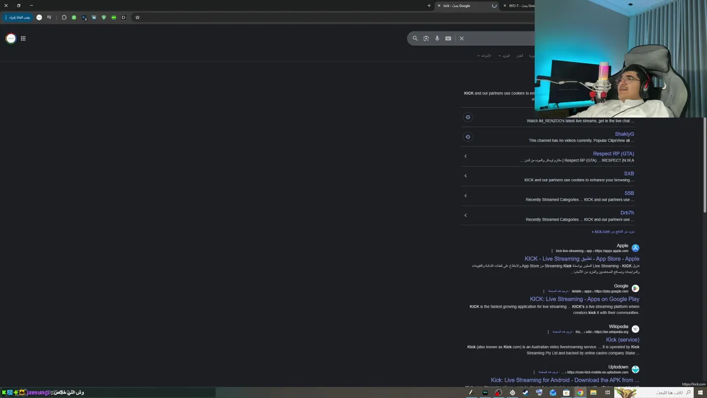Click the green shield extension icon
The width and height of the screenshot is (707, 398).
tap(103, 17)
